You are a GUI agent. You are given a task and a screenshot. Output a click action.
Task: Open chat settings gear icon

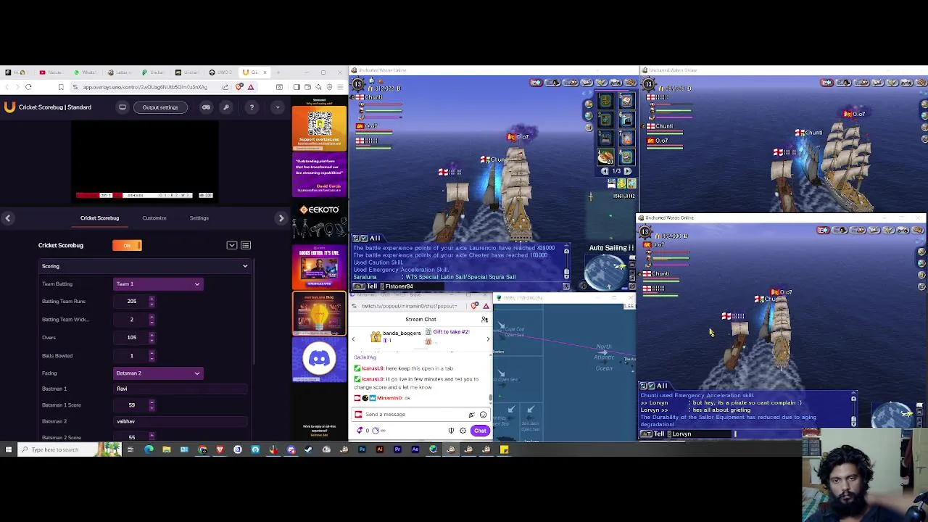(463, 431)
